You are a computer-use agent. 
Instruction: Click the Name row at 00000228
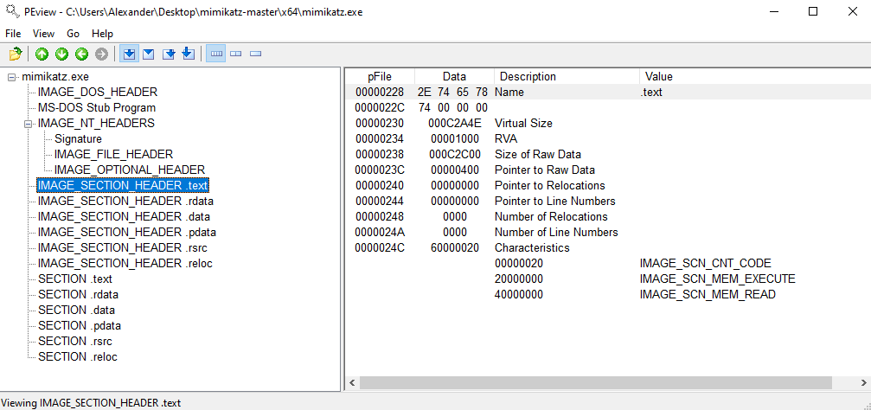608,93
